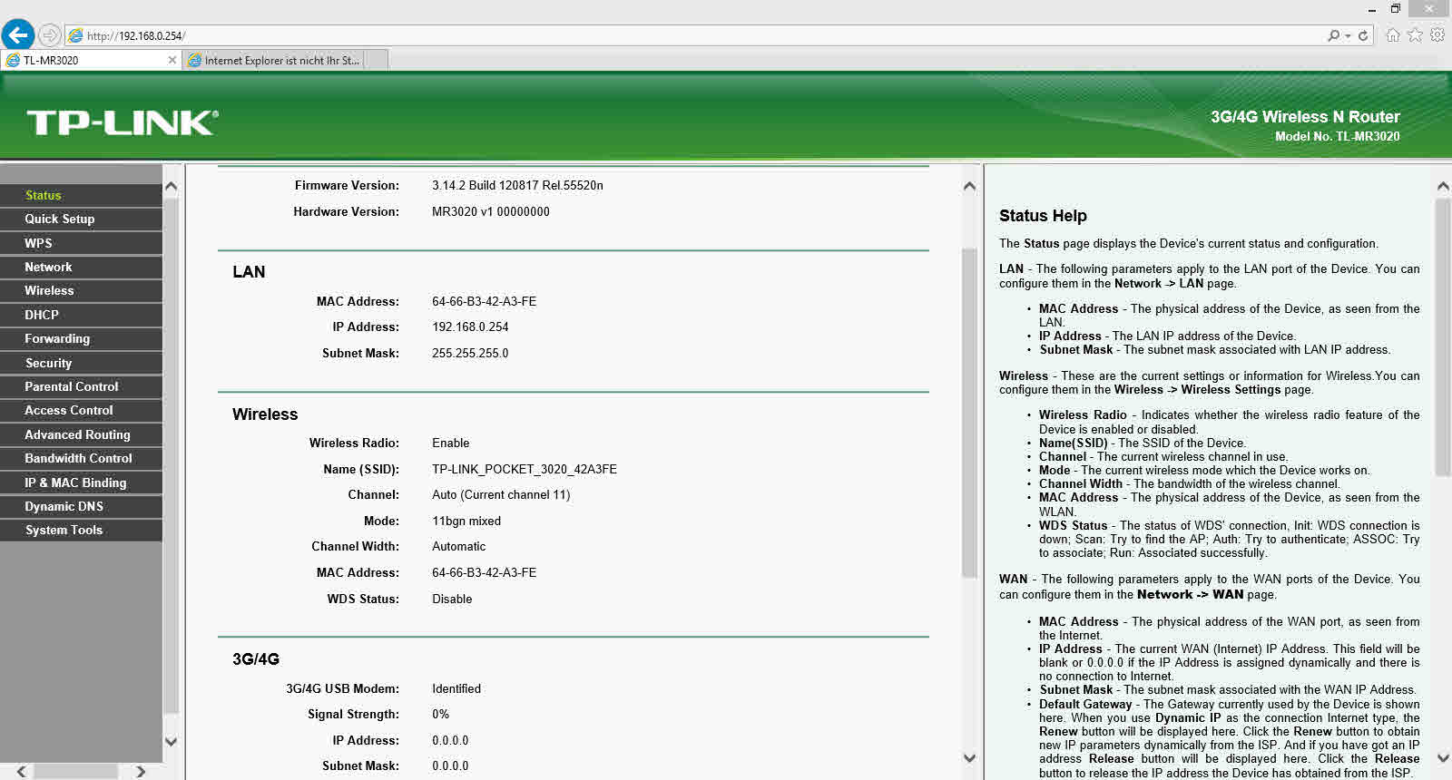
Task: Go back with the browser Back arrow
Action: (18, 35)
